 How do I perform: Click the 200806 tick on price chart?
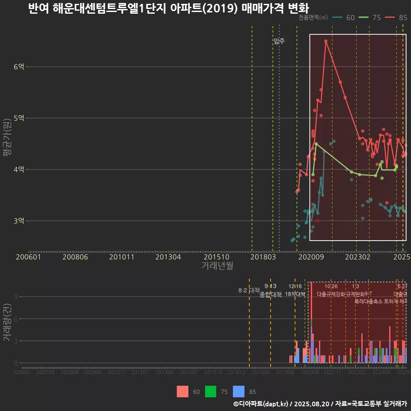pos(75,257)
